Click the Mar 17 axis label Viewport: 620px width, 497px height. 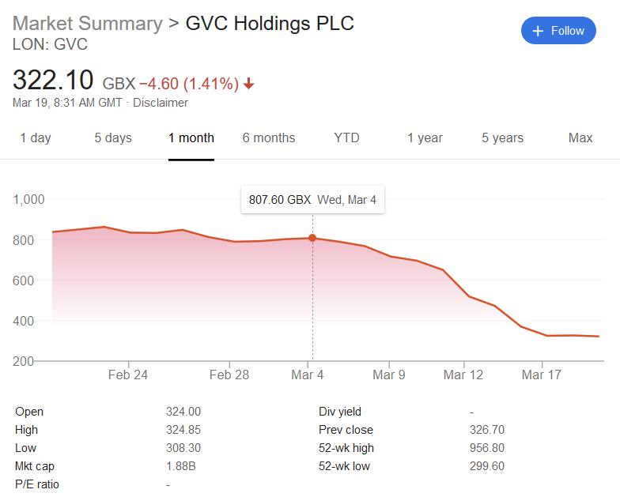[542, 375]
